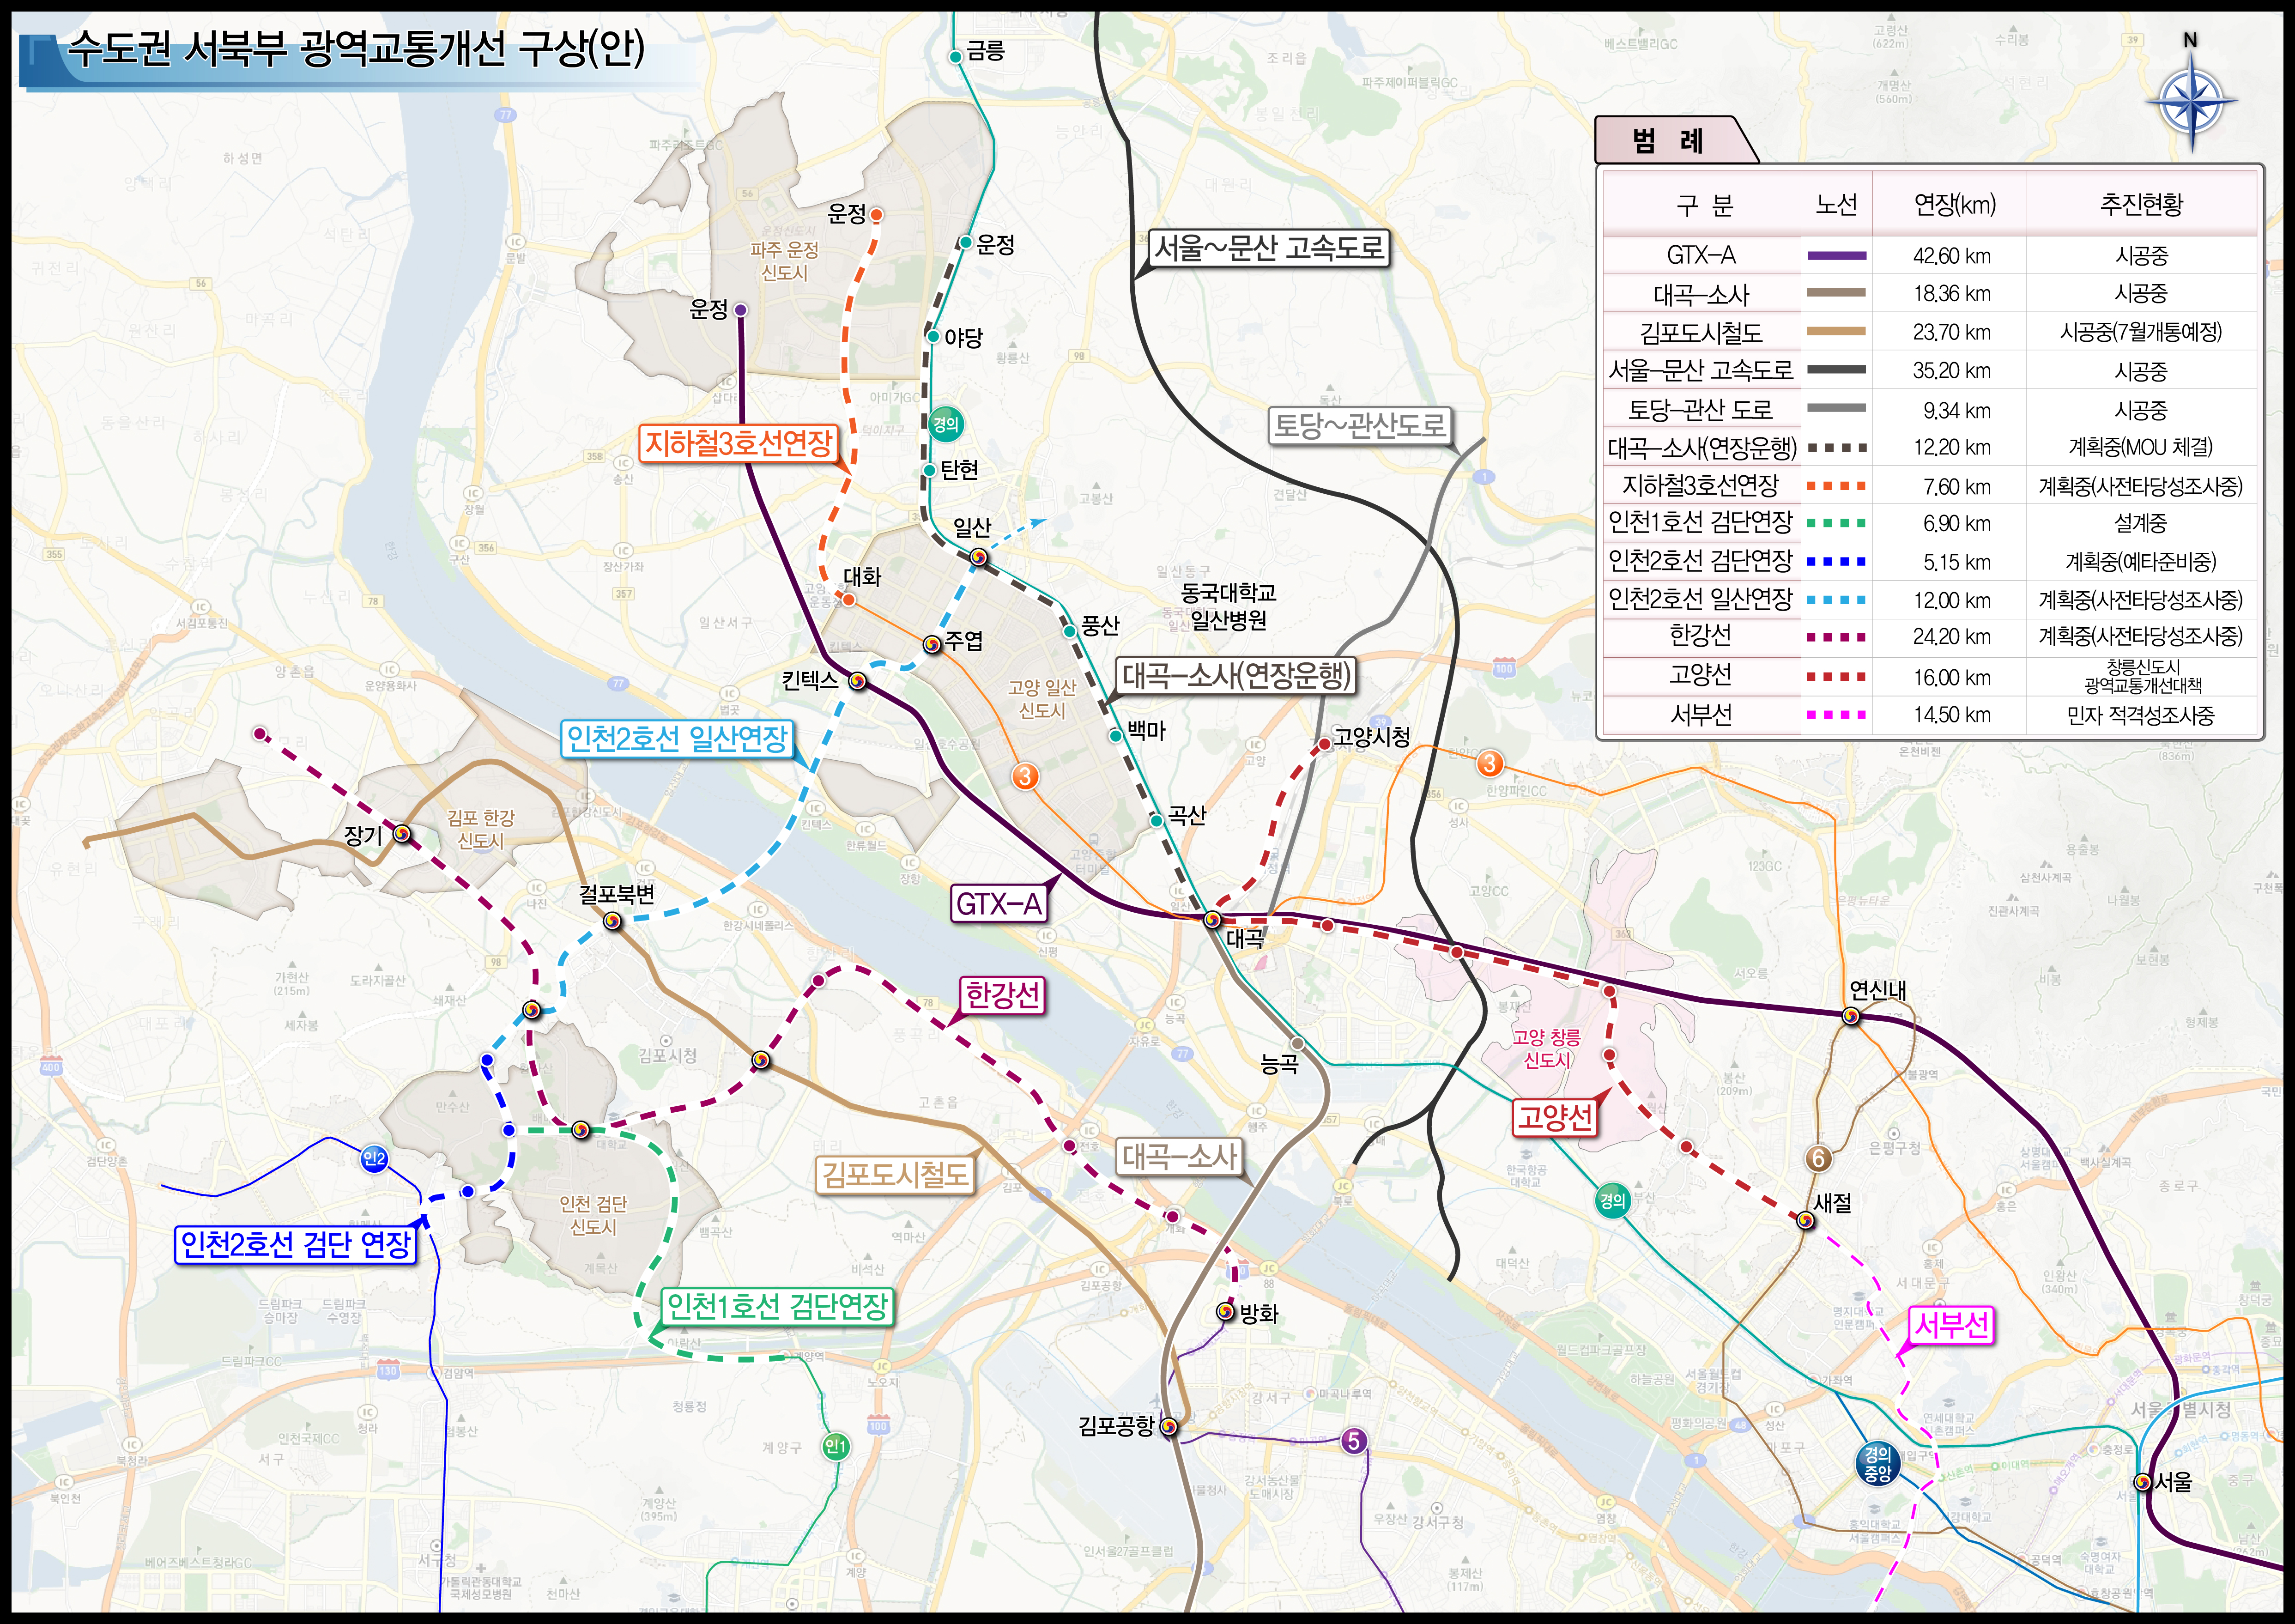Click the GTX-A route label box
2295x1624 pixels.
pyautogui.click(x=999, y=904)
